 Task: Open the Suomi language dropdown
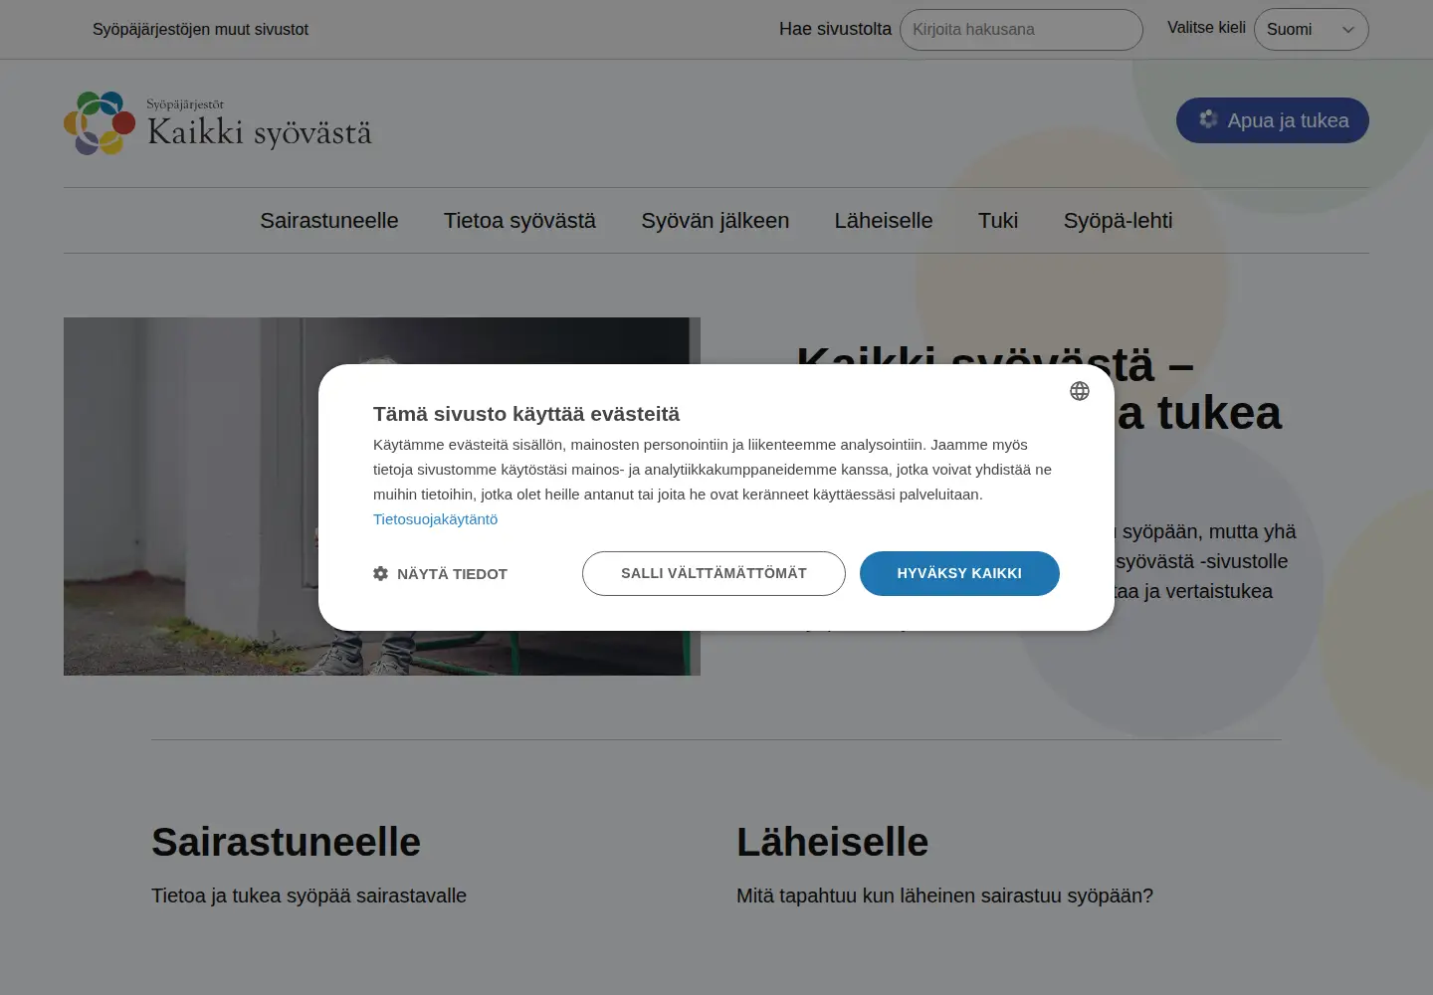(1312, 30)
